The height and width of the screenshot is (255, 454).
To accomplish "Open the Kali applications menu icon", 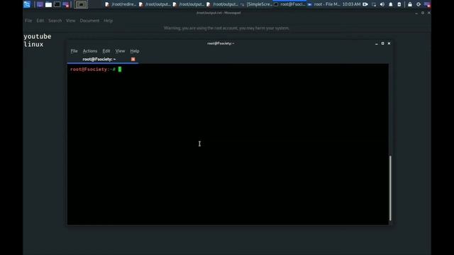I will 27,4.
